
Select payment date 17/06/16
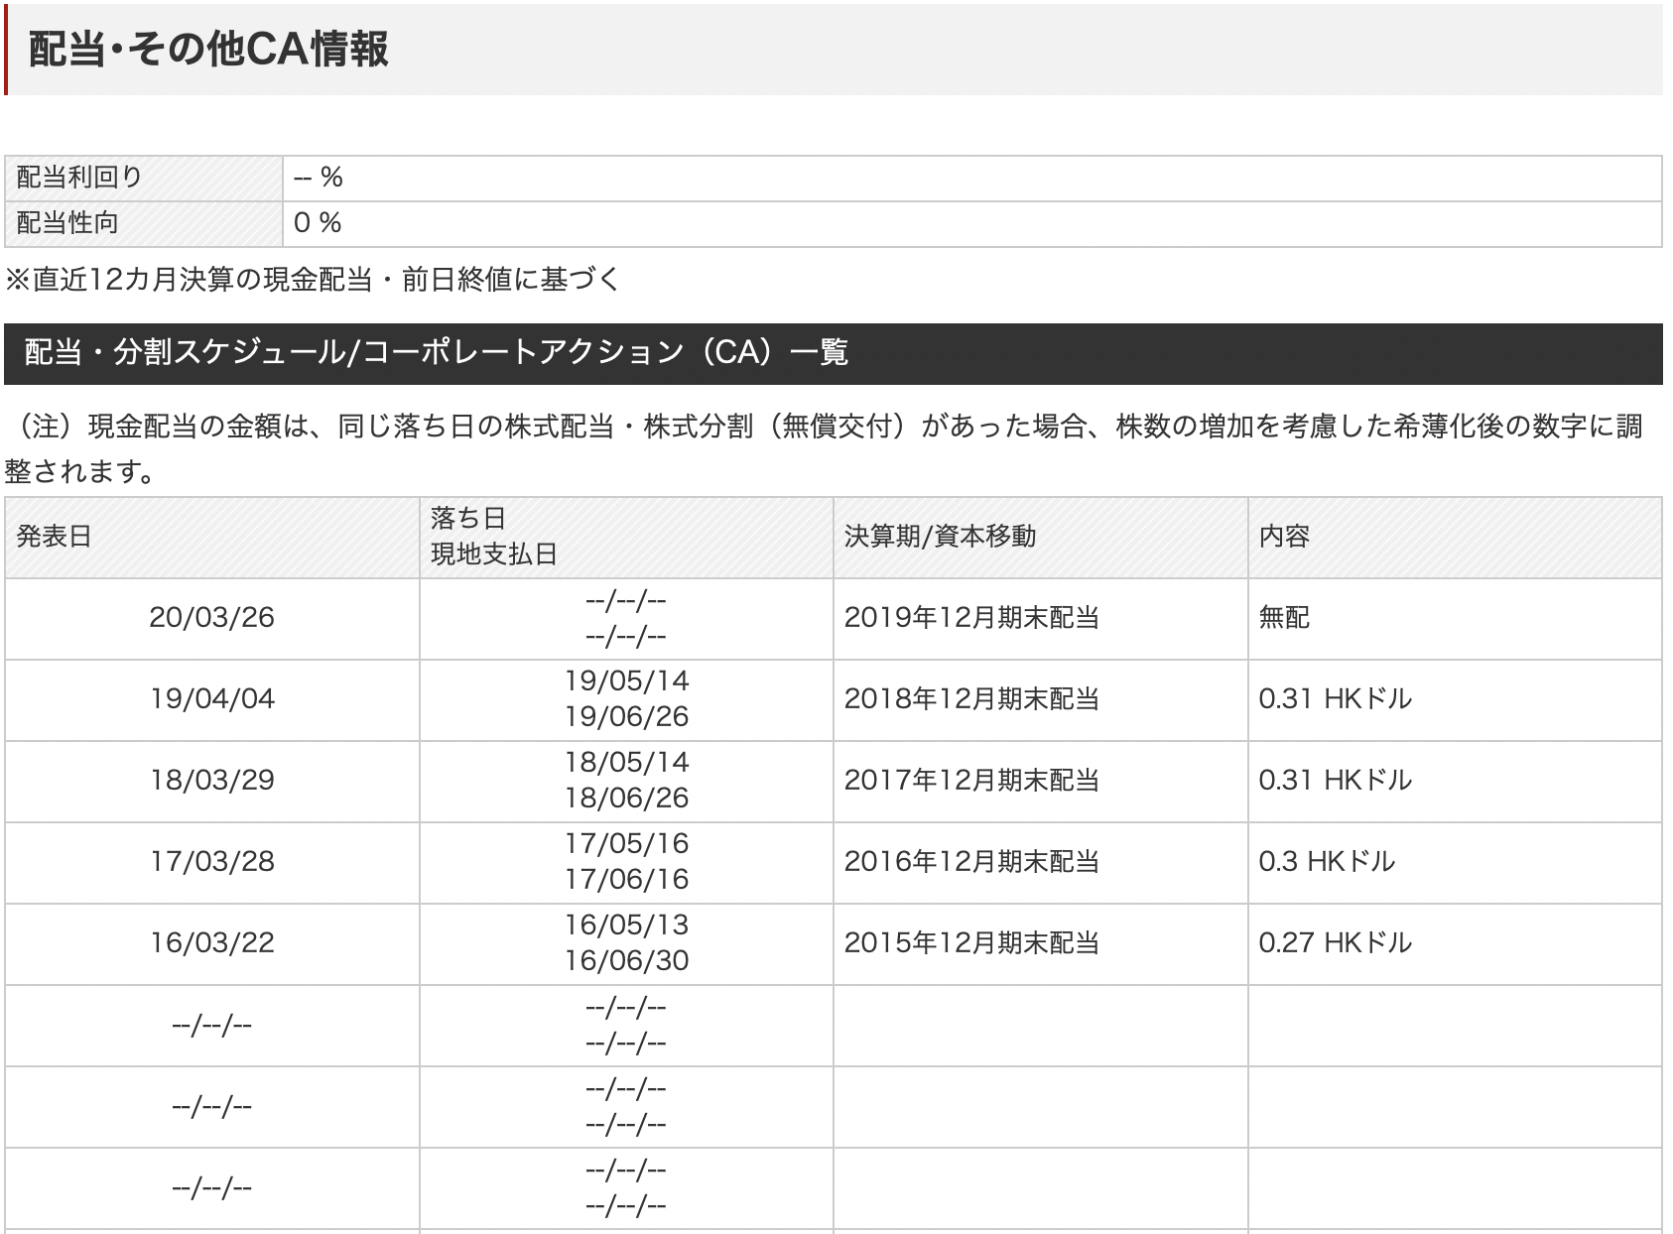(626, 880)
